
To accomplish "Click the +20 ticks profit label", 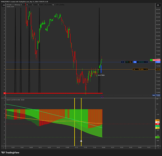I will 141,62.
